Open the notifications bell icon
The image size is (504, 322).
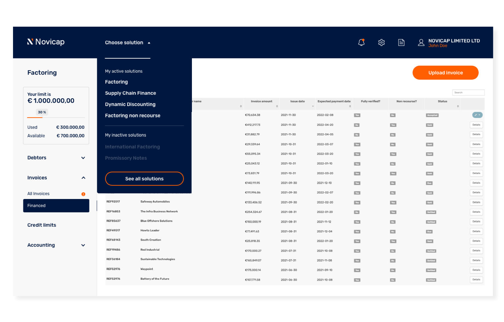pyautogui.click(x=361, y=42)
